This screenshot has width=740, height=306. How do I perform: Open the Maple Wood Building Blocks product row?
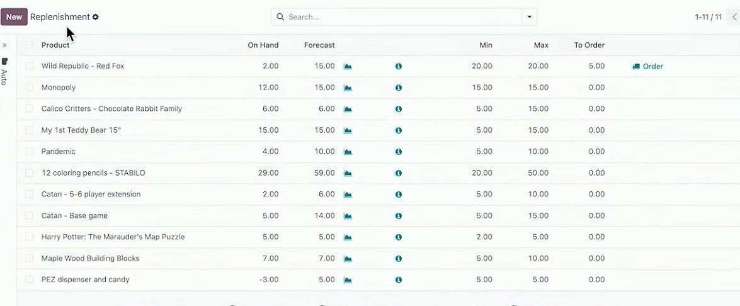click(90, 258)
